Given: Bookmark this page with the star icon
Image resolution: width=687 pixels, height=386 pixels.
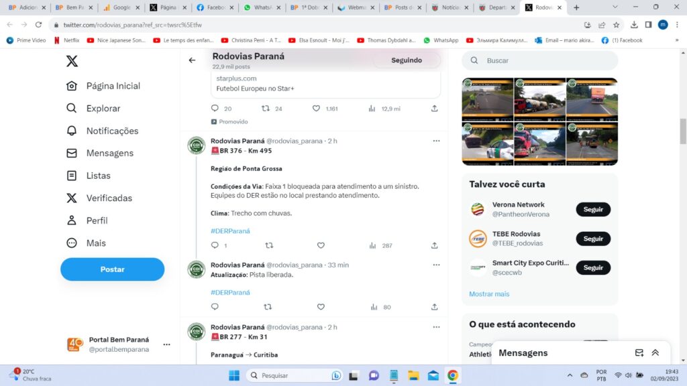Looking at the screenshot, I should (x=616, y=25).
